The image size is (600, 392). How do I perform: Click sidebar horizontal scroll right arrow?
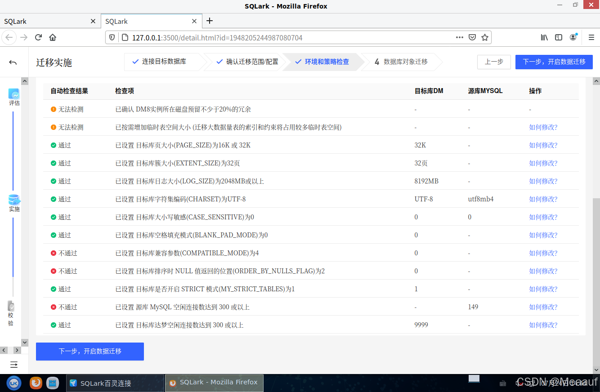[x=17, y=350]
